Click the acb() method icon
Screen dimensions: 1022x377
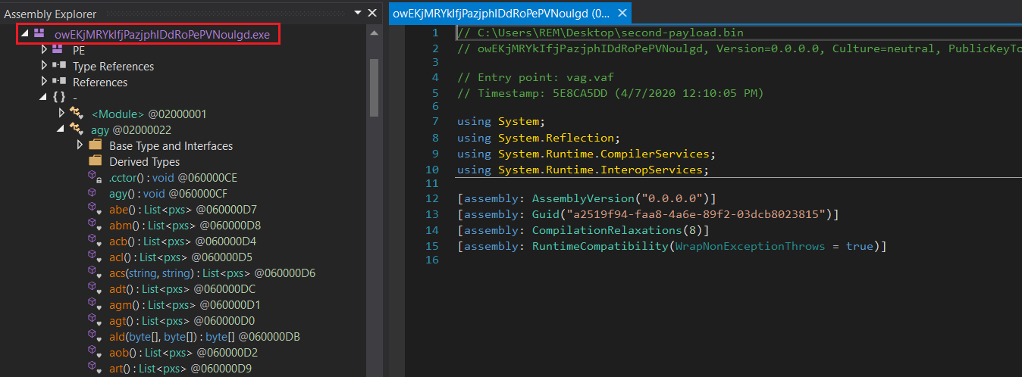[x=95, y=241]
